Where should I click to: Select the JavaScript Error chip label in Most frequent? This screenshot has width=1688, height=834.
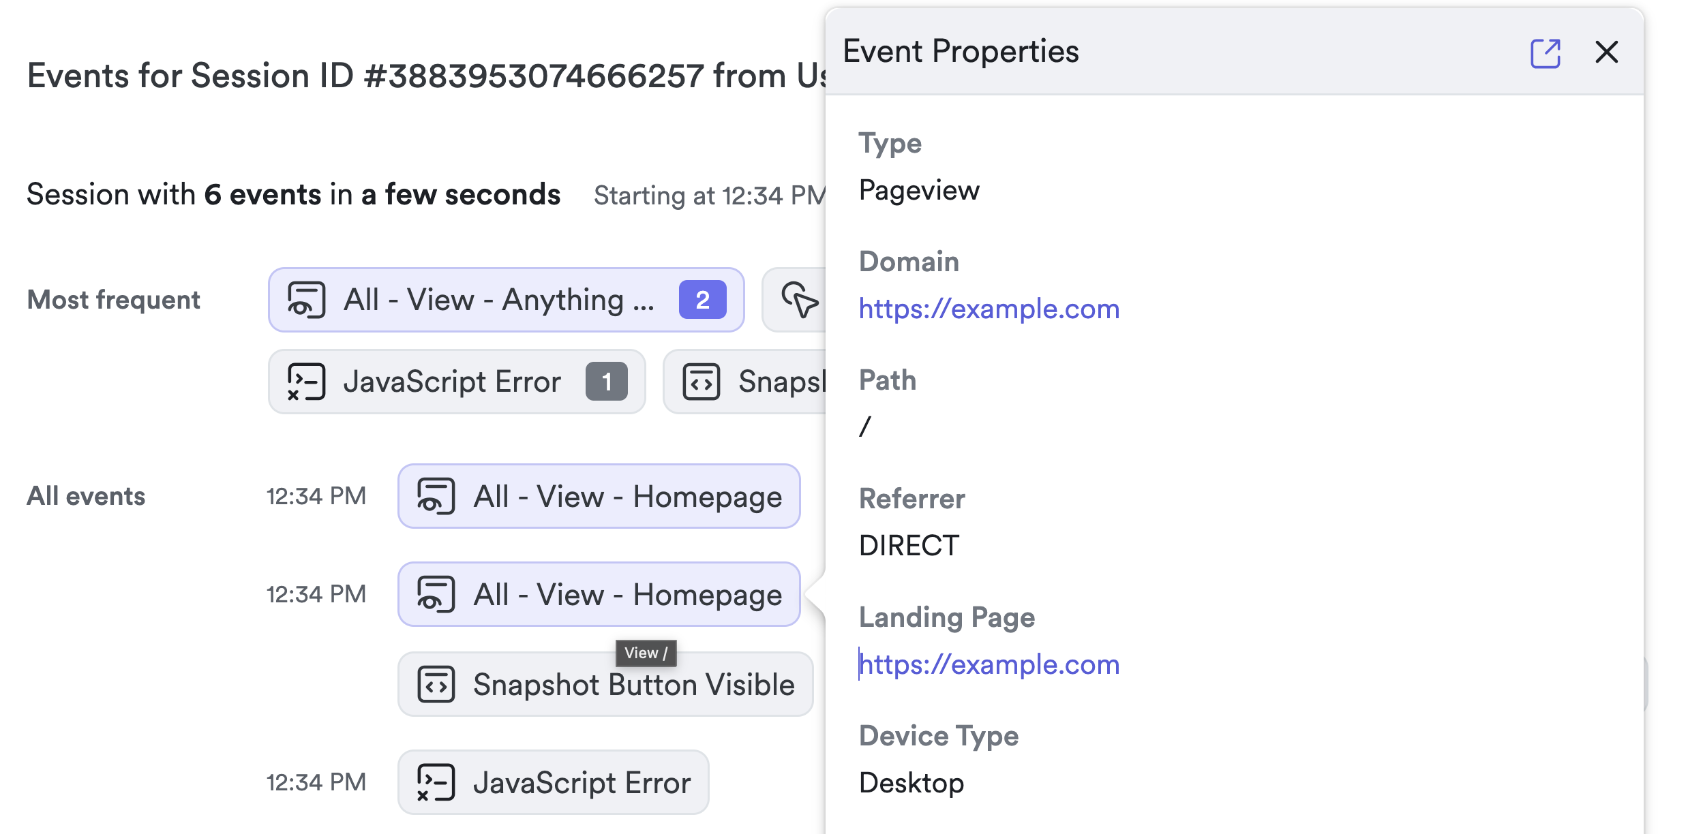452,382
